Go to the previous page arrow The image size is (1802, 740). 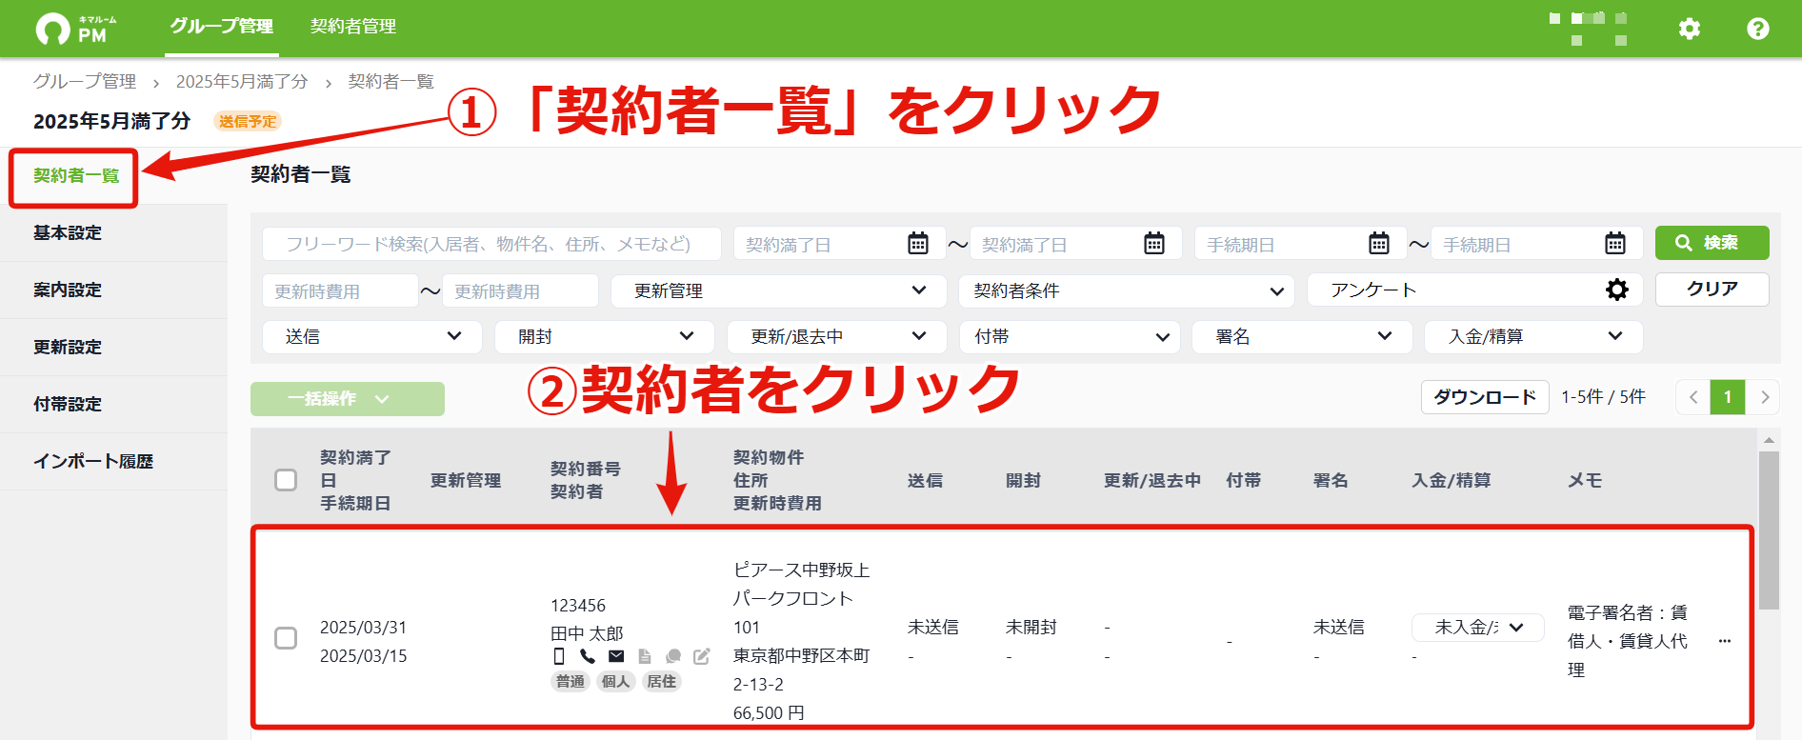point(1693,397)
